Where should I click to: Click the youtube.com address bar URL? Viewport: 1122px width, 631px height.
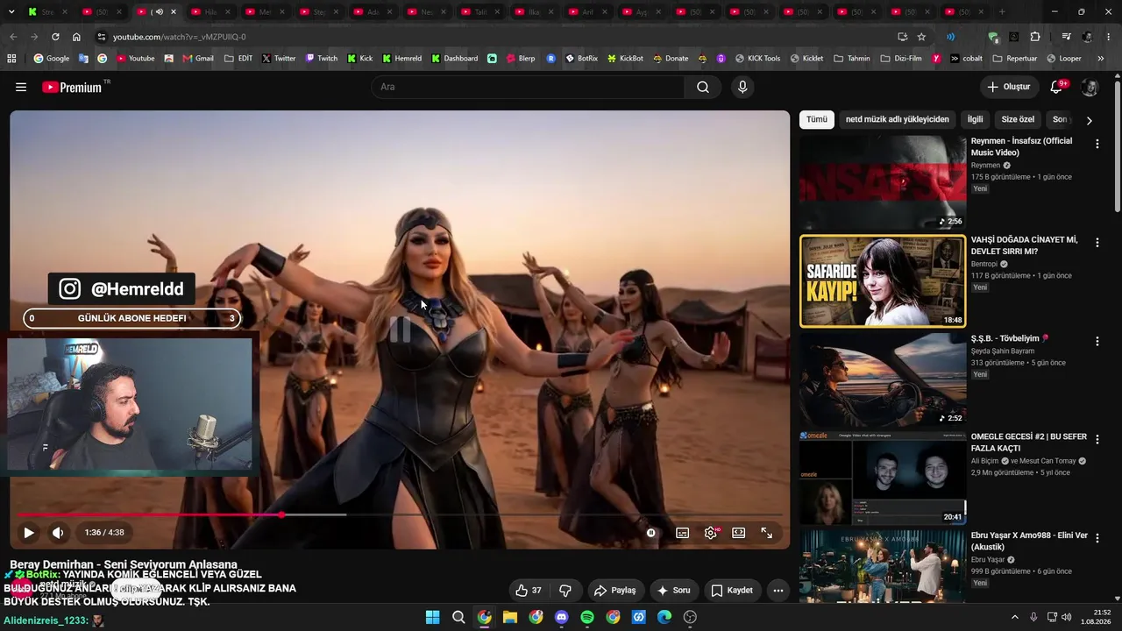[x=179, y=37]
